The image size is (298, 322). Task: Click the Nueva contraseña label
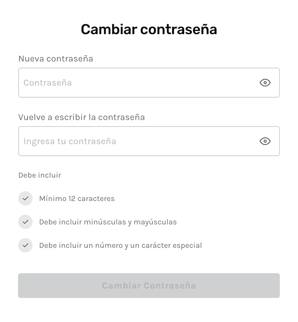tap(56, 59)
